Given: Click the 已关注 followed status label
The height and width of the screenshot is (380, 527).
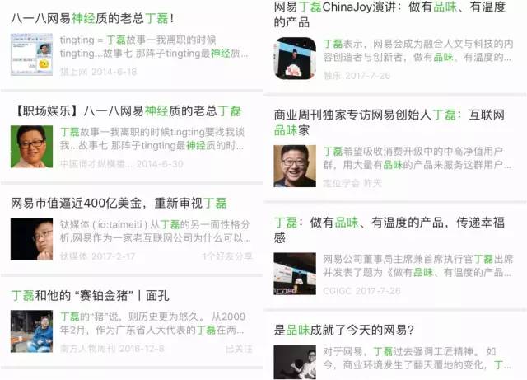Looking at the screenshot, I should (239, 349).
